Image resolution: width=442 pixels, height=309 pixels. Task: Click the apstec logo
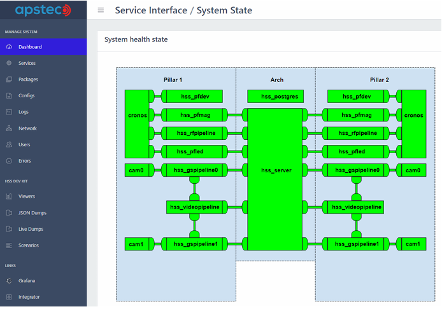43,10
